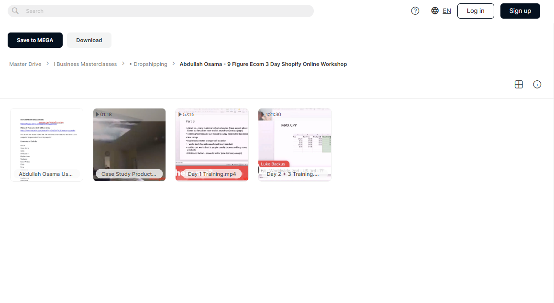Show folder info via info icon

[x=537, y=85]
